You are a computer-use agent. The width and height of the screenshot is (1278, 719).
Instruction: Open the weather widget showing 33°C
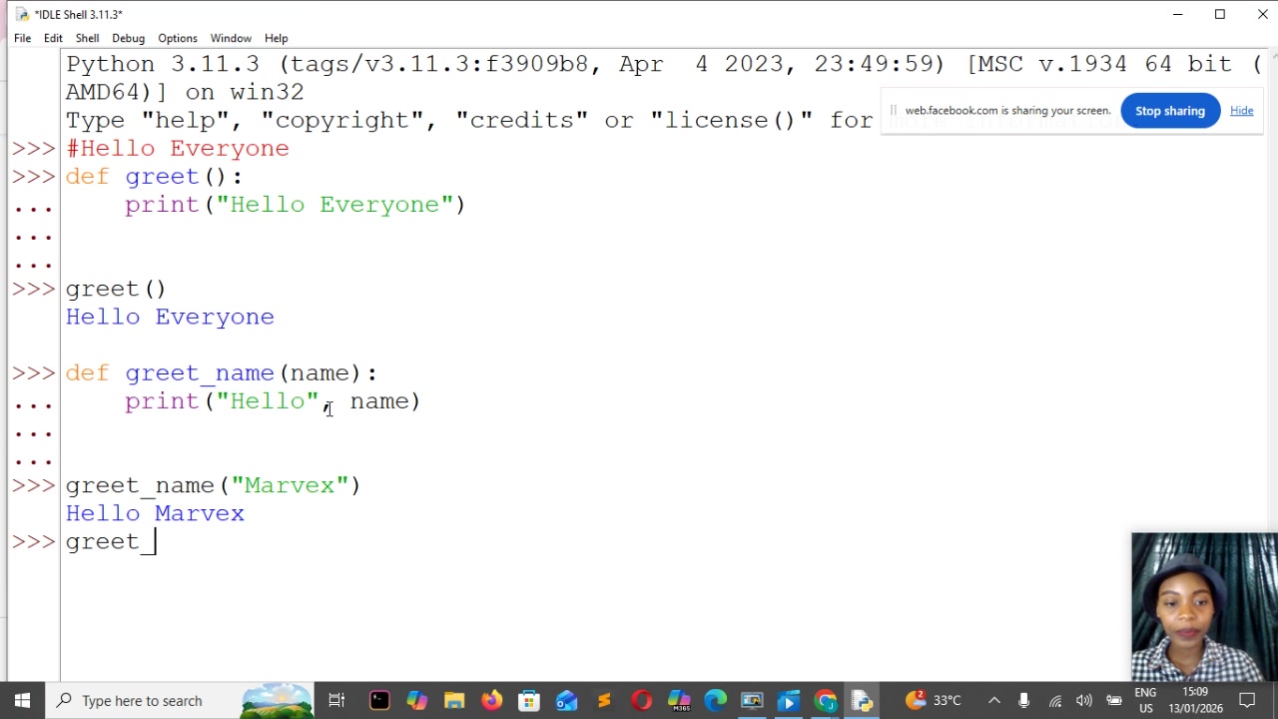pyautogui.click(x=932, y=700)
